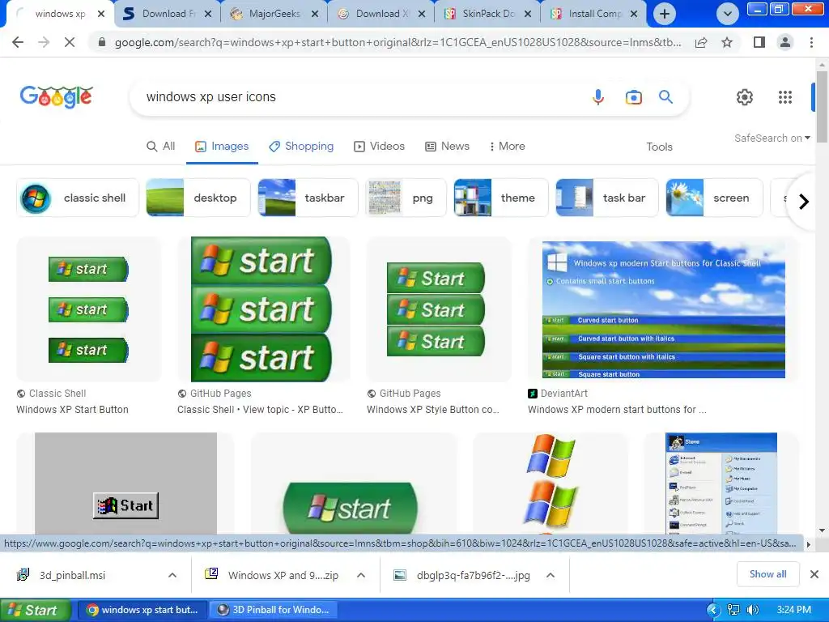Open the Windows XP Start menu
Image resolution: width=829 pixels, height=622 pixels.
(x=36, y=610)
